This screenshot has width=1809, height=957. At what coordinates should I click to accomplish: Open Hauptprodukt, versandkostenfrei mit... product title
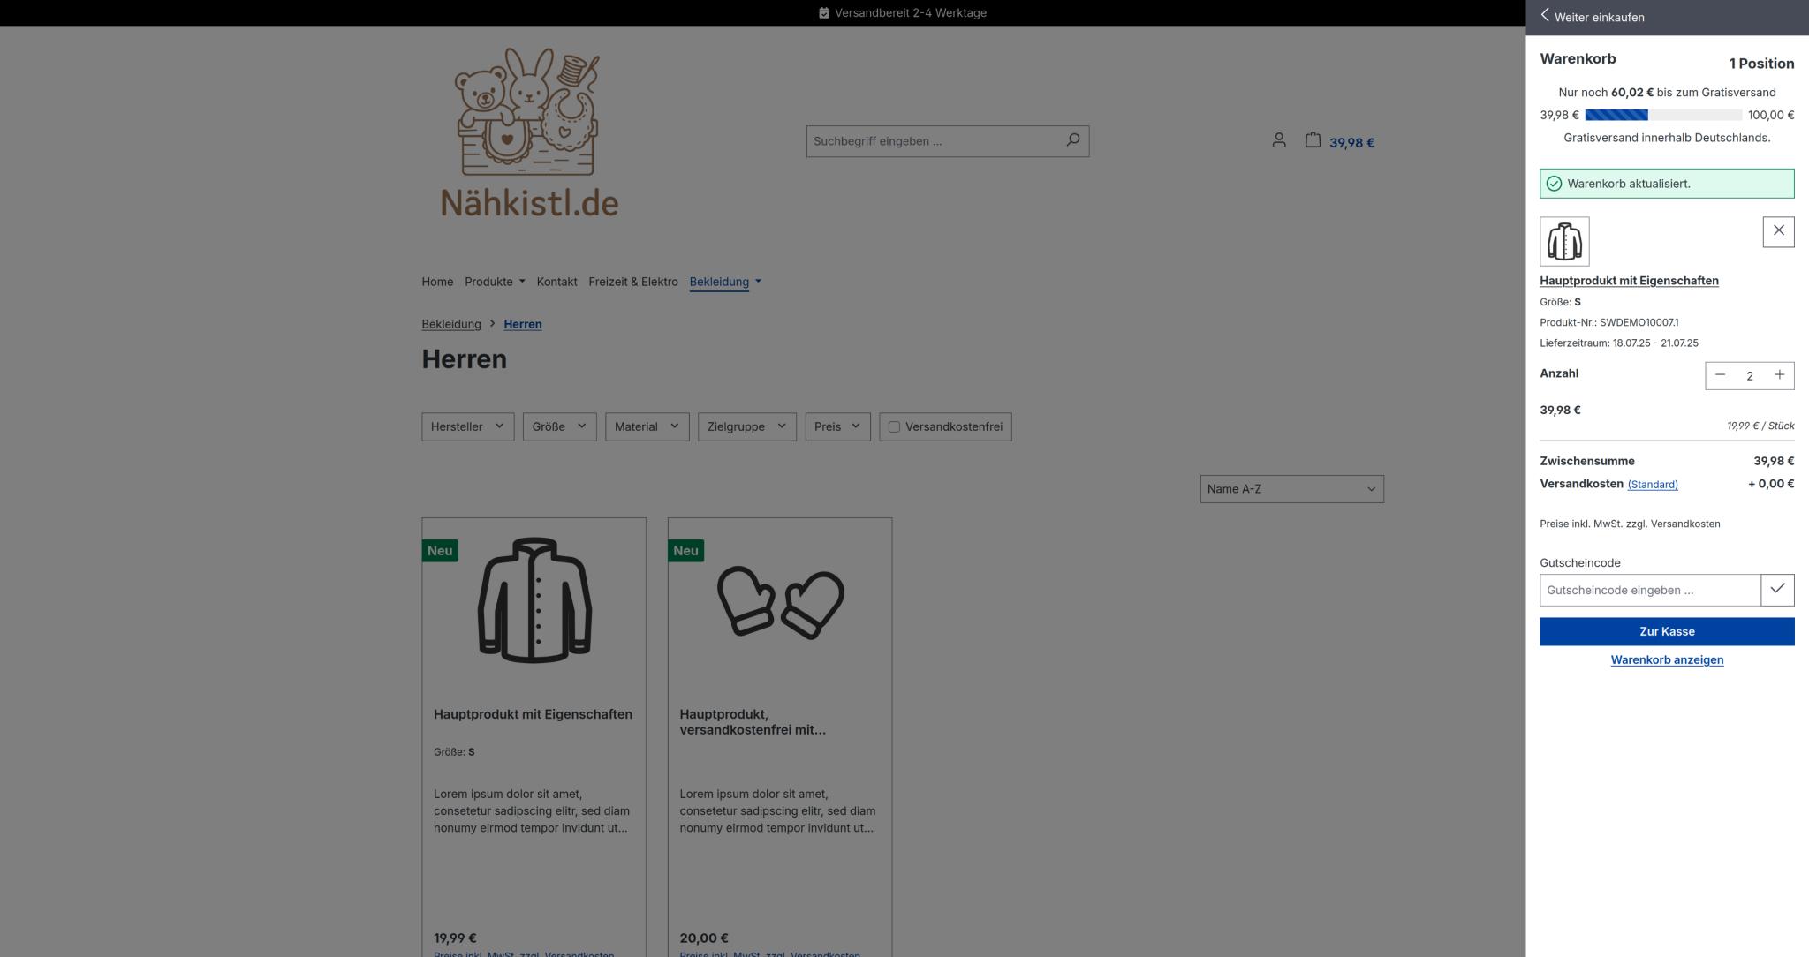[x=753, y=722]
